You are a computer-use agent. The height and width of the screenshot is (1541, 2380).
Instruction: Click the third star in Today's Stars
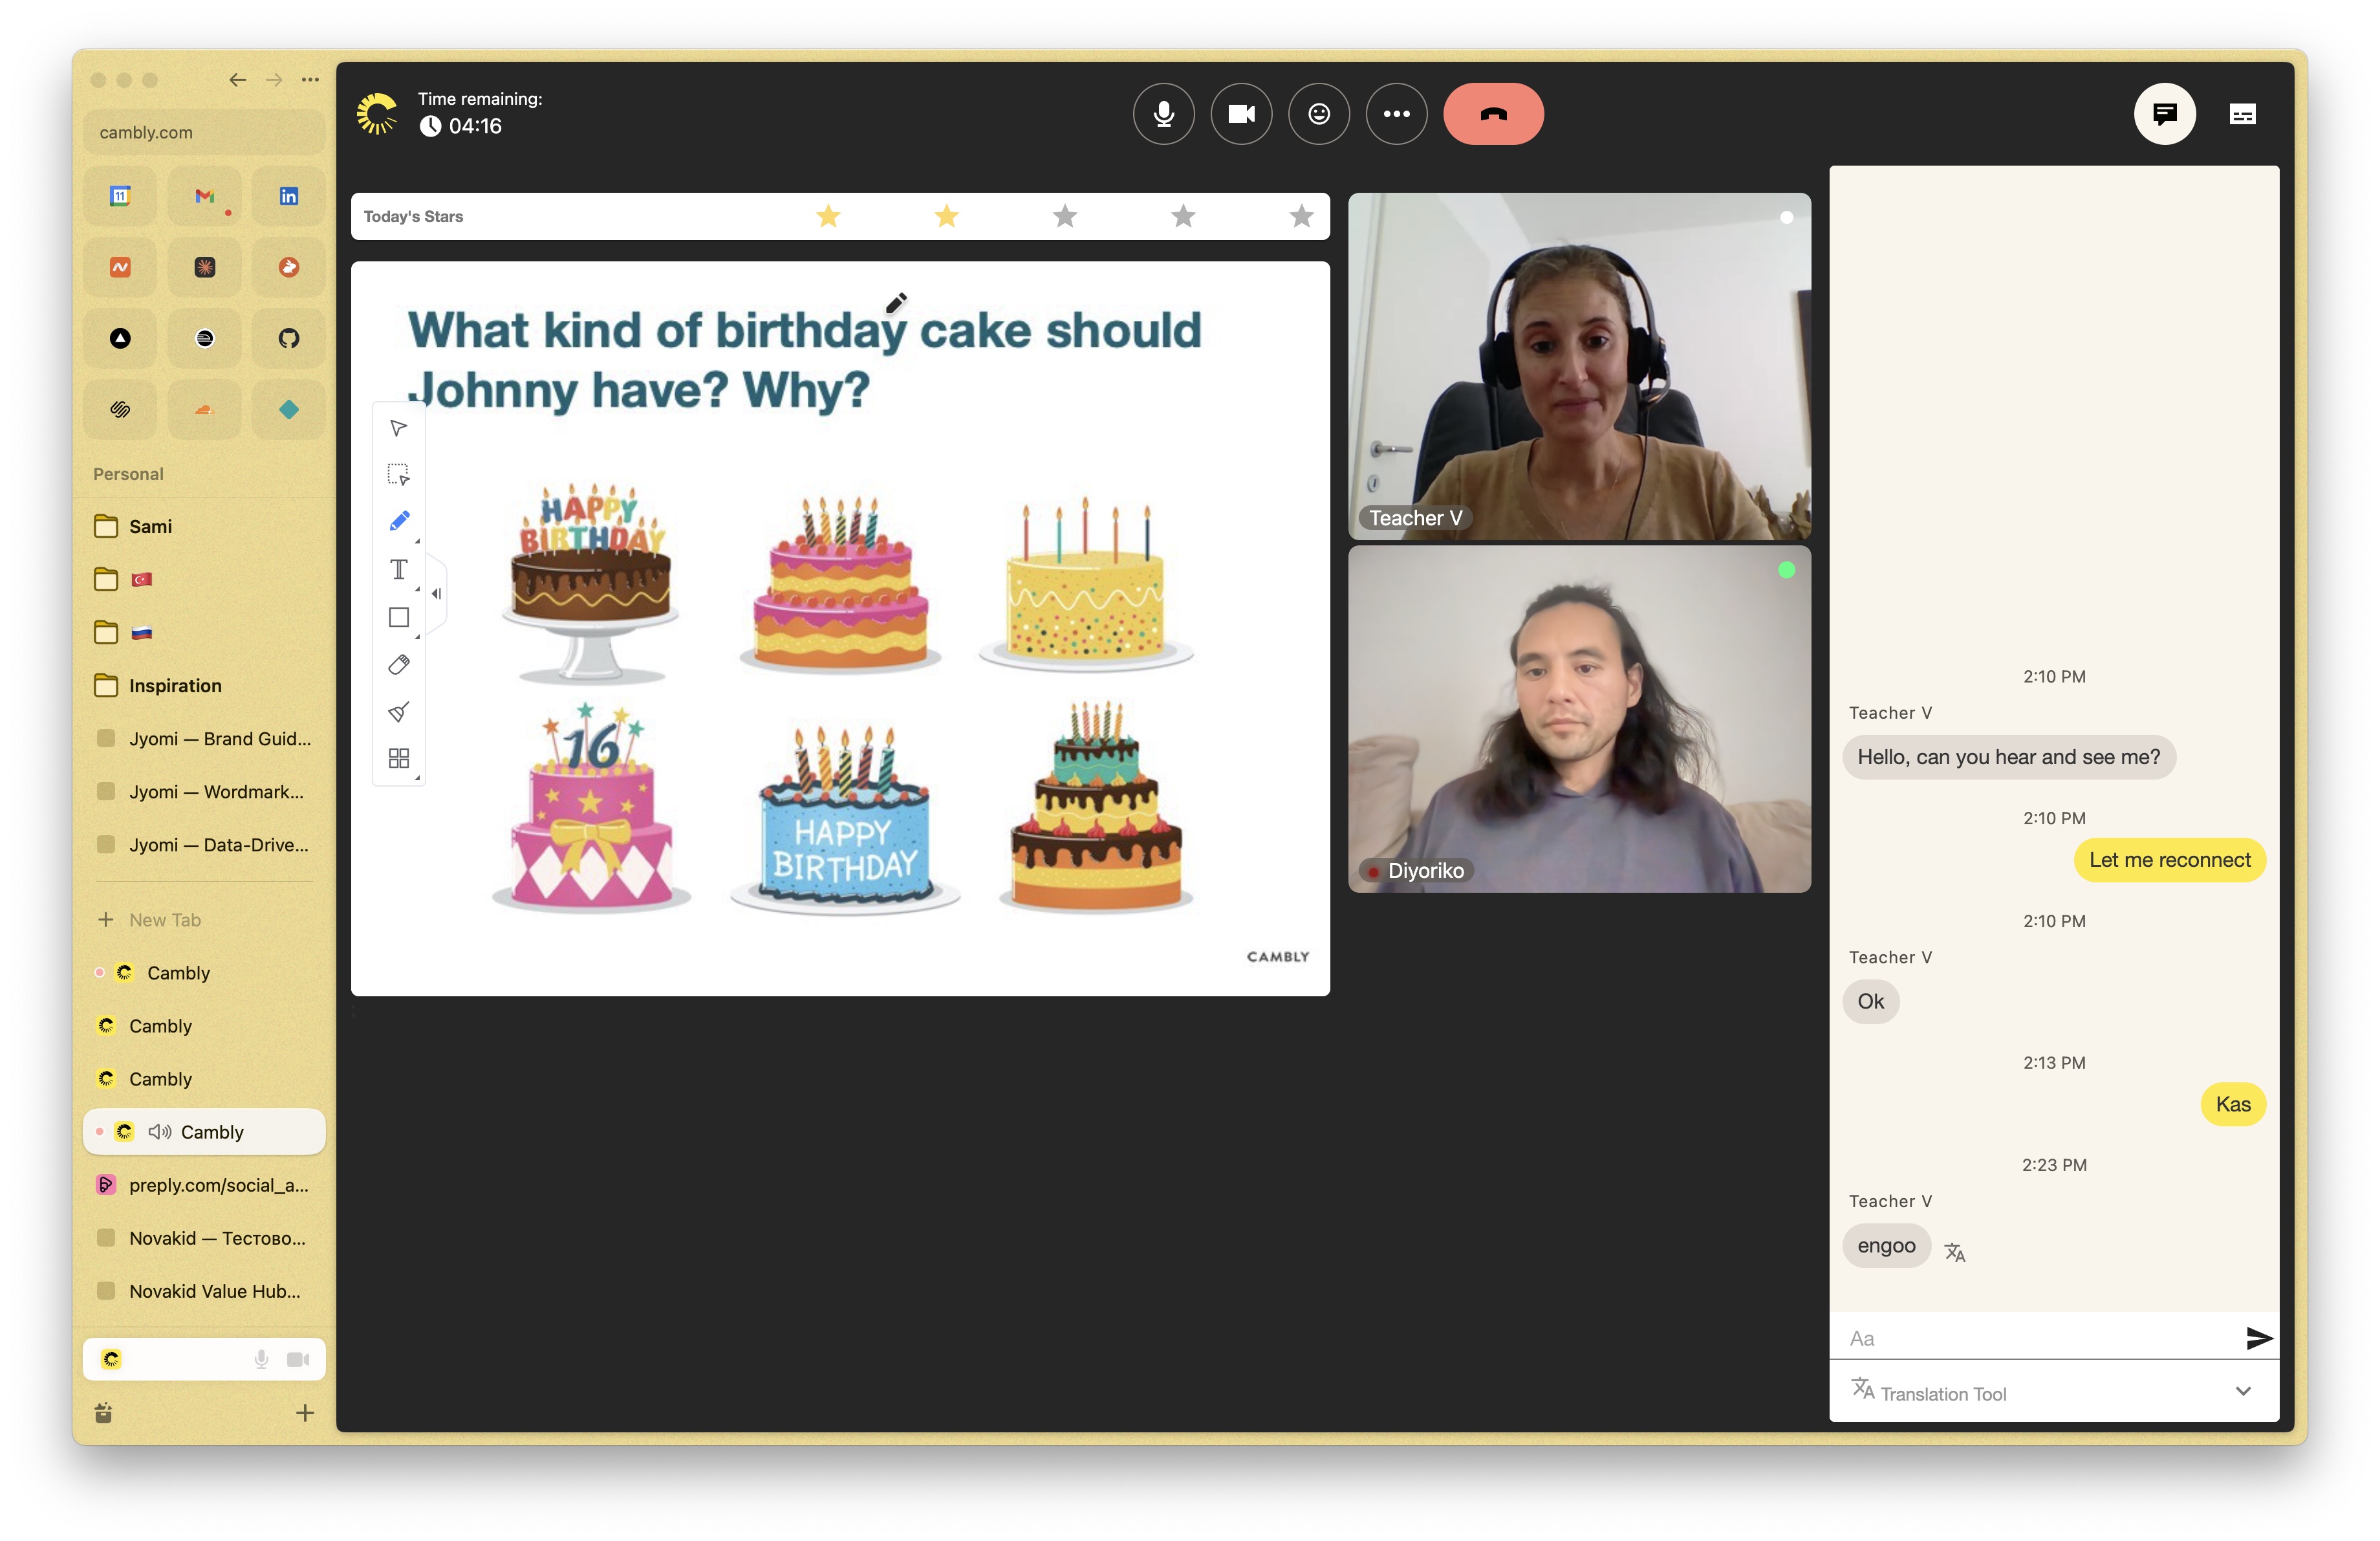1065,216
